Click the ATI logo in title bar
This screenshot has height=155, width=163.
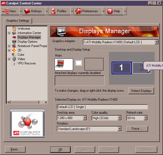click(3, 3)
